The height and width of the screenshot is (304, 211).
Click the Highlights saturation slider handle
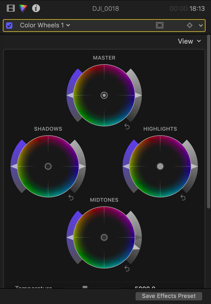point(126,166)
